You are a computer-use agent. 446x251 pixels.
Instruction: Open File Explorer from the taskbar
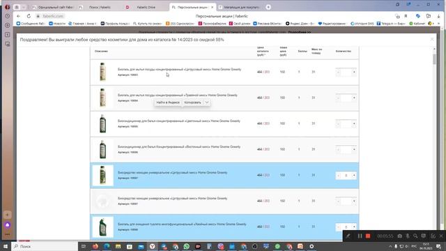118,246
